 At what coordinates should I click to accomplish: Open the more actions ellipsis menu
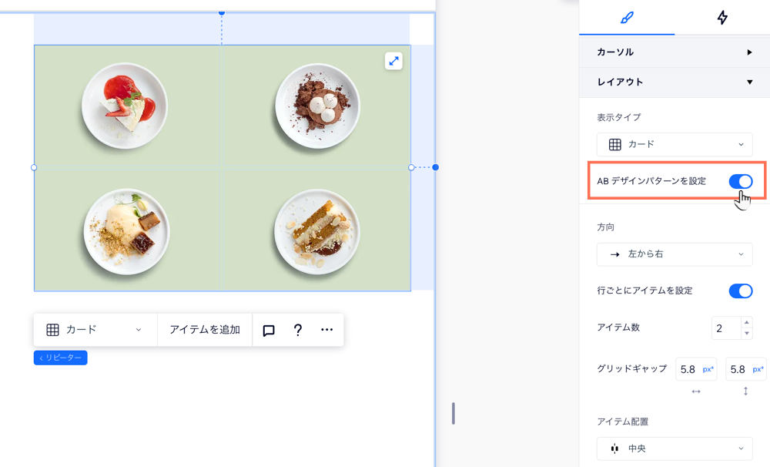click(x=327, y=330)
